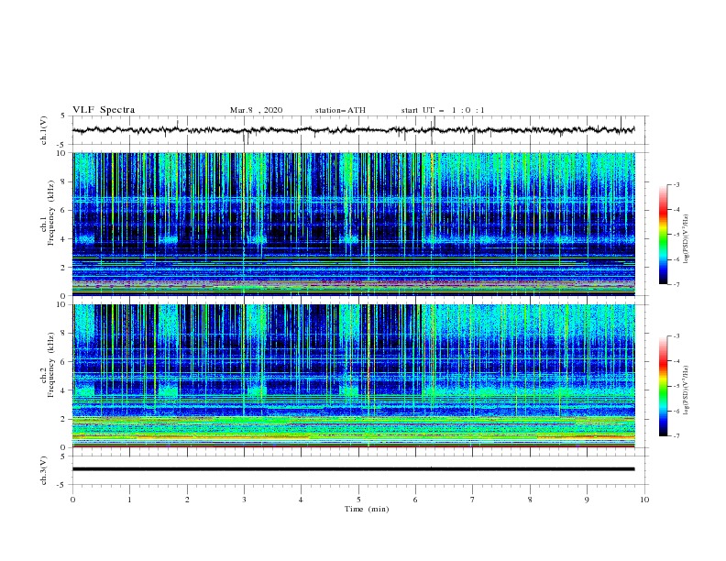The image size is (726, 561).
Task: Click the "VLF Spectra" plot title
Action: 104,110
